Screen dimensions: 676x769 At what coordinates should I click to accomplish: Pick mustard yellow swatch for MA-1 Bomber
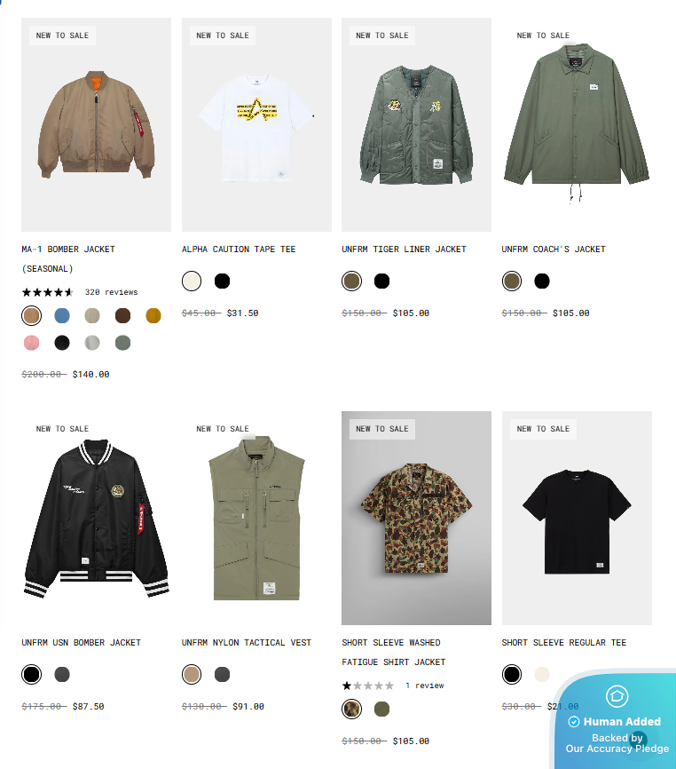tap(153, 315)
